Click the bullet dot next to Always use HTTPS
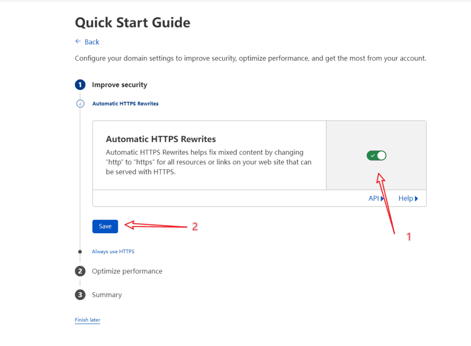 tap(80, 252)
